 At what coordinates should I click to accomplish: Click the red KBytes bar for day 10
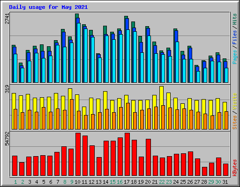pyautogui.click(x=78, y=154)
